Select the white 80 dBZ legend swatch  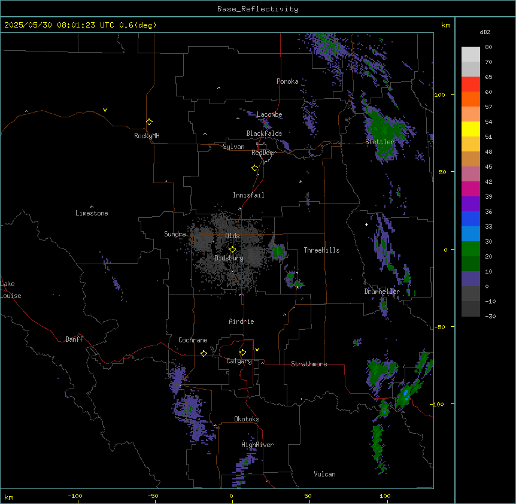[x=471, y=54]
